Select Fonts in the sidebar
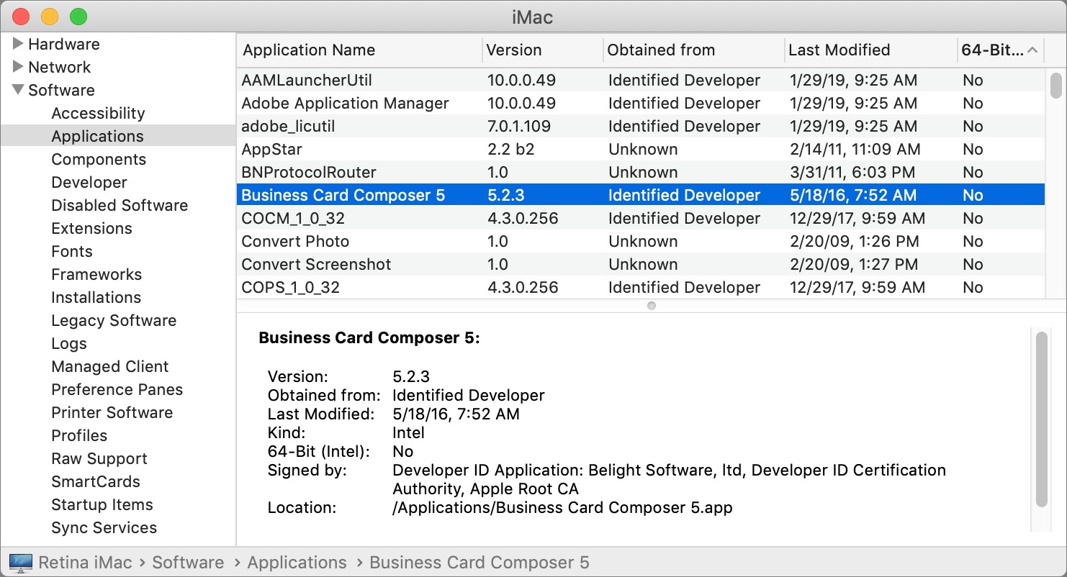Viewport: 1067px width, 577px height. point(71,251)
